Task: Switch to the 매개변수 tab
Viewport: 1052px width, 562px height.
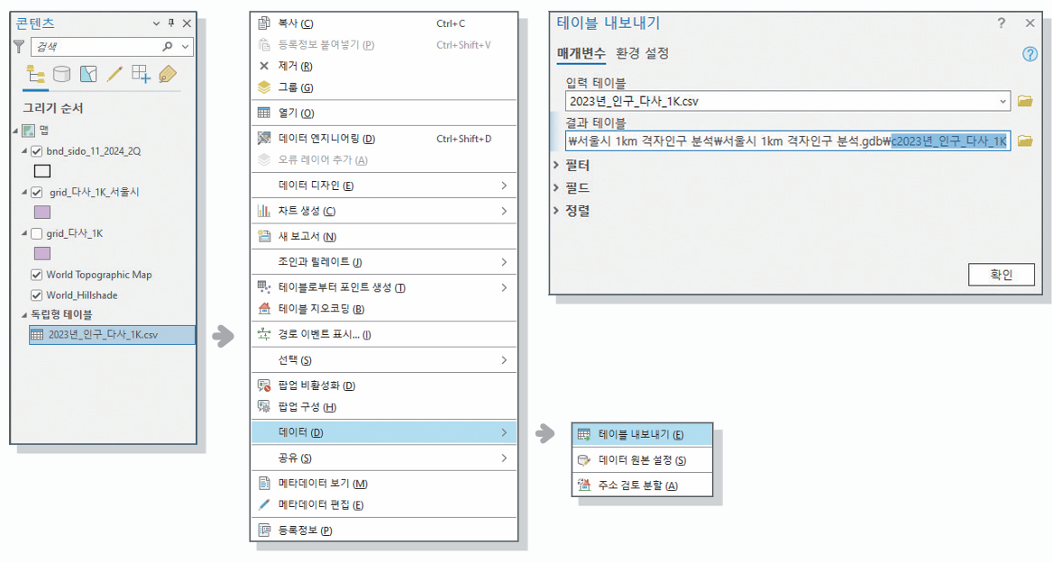Action: click(x=581, y=53)
